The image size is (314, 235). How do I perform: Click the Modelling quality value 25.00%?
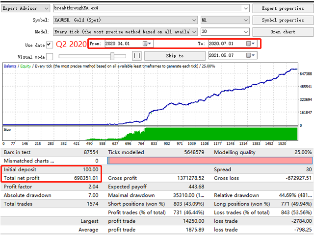(x=303, y=152)
